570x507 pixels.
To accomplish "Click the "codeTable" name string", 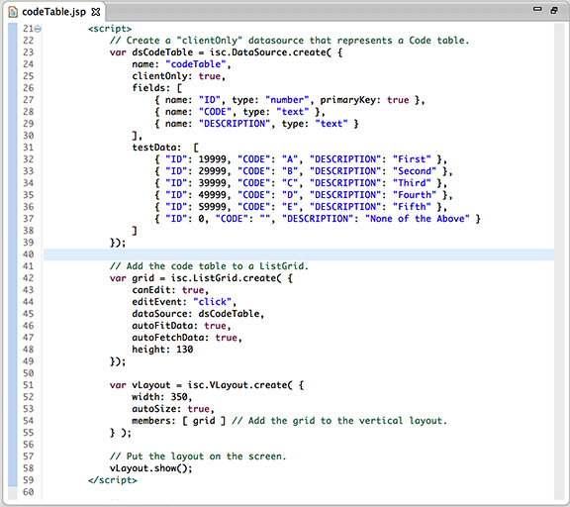I will pyautogui.click(x=196, y=64).
